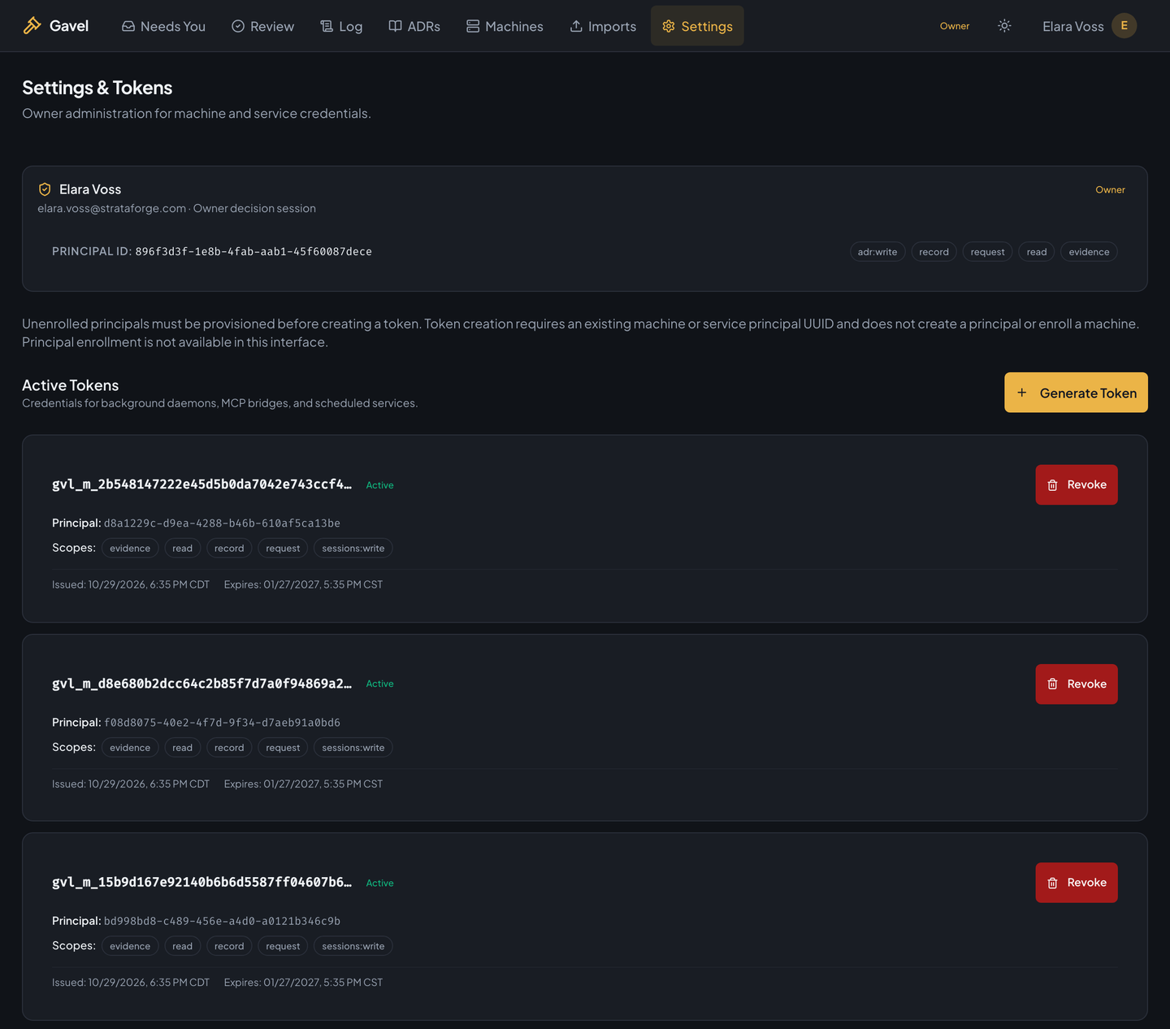Screen dimensions: 1170x1029
Task: Select the Settings tab label
Action: (707, 26)
